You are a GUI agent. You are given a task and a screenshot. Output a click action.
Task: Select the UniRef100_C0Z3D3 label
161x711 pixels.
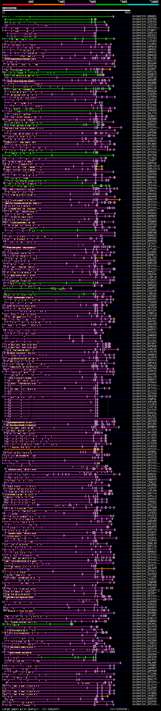144,41
